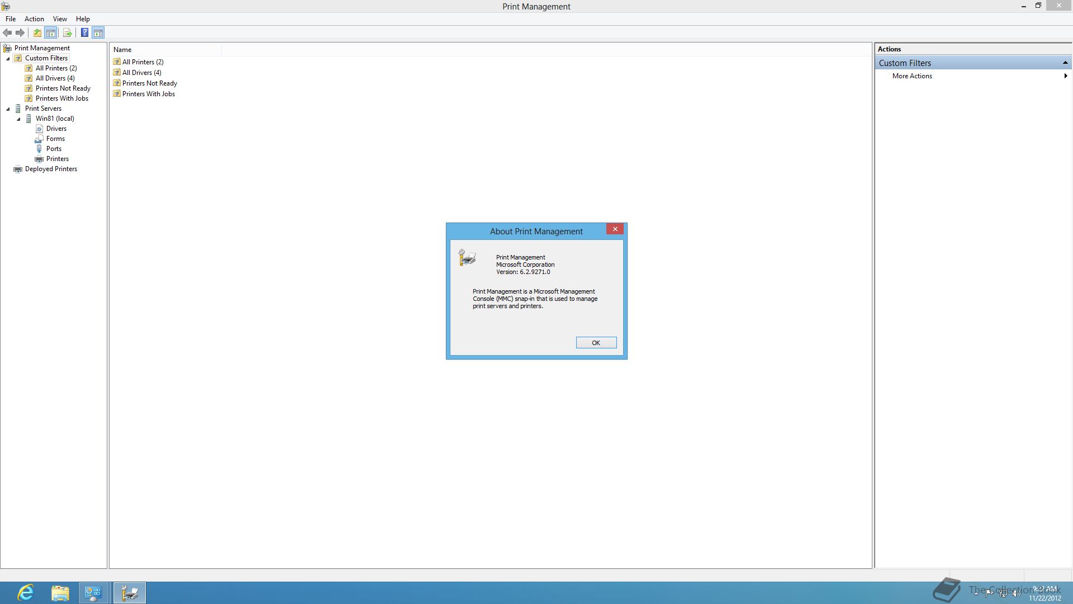Image resolution: width=1073 pixels, height=604 pixels.
Task: Select Print Servers node in tree
Action: point(43,108)
